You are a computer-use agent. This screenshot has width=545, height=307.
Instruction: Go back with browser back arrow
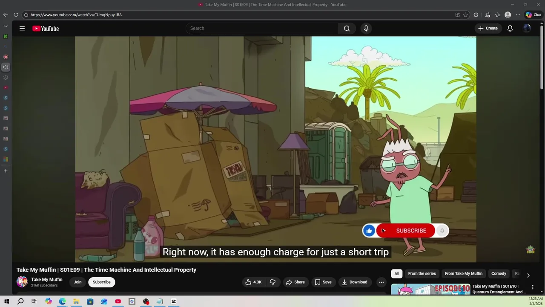pos(6,15)
